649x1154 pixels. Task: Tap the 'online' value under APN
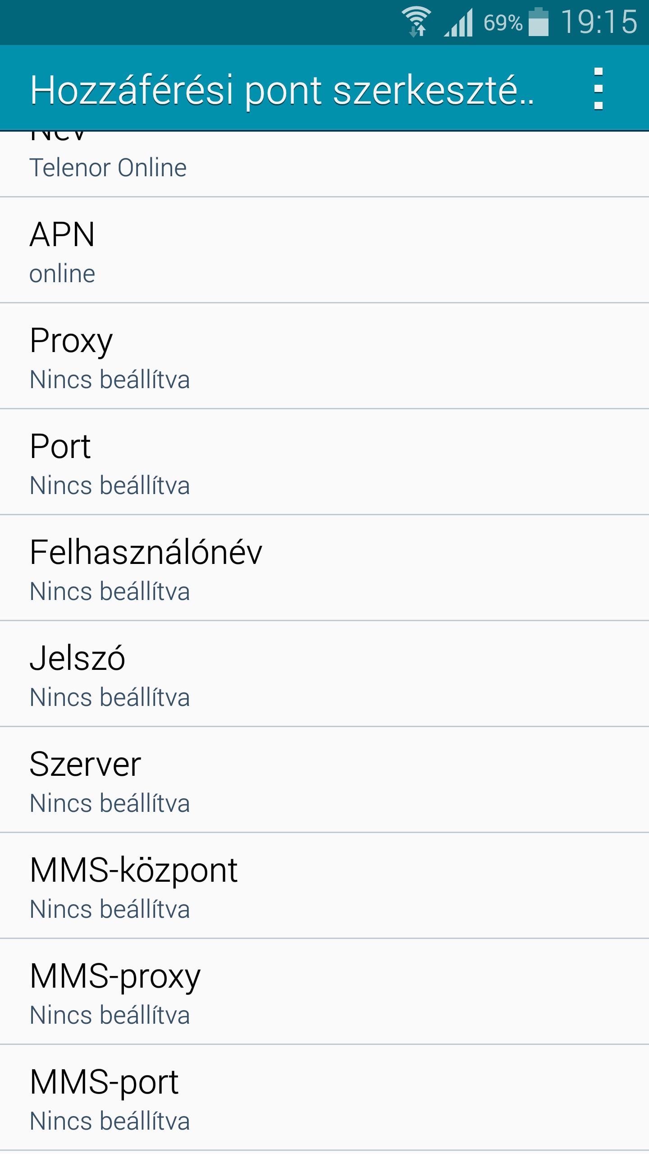tap(62, 274)
